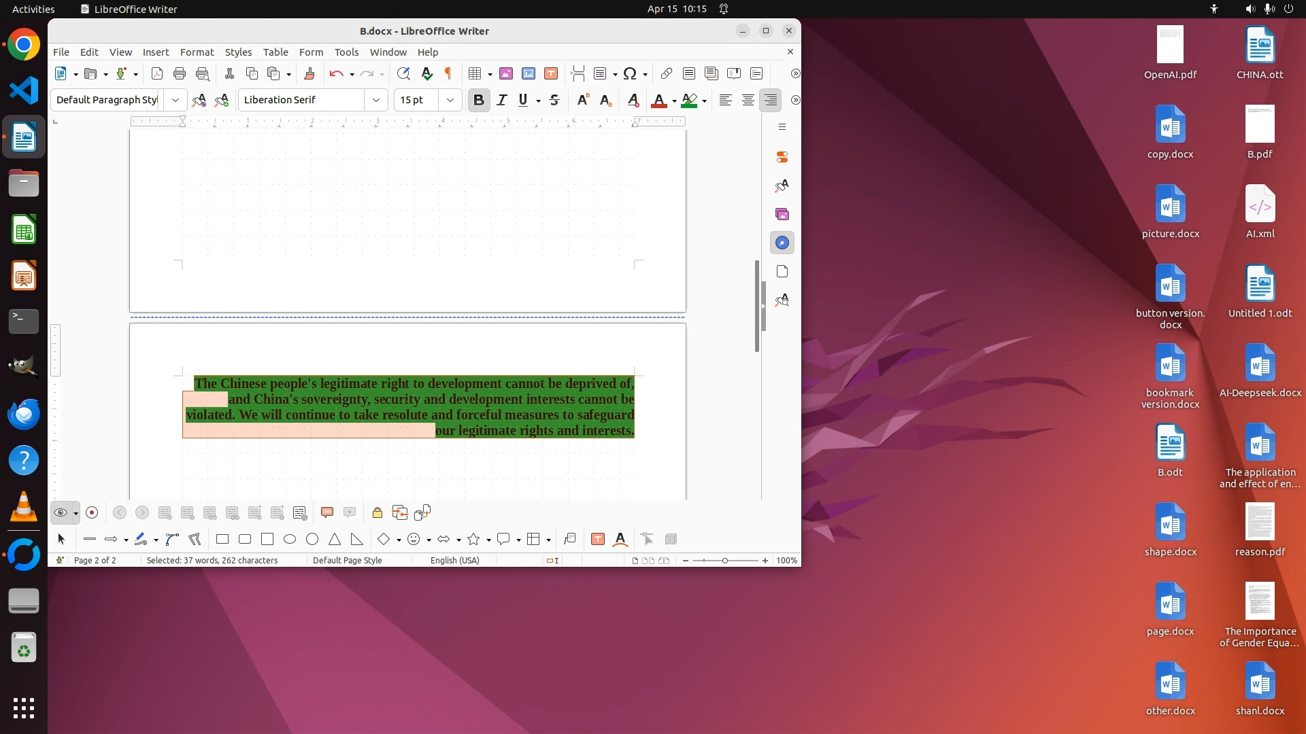Open the Tools menu
Viewport: 1306px width, 734px height.
pos(346,52)
